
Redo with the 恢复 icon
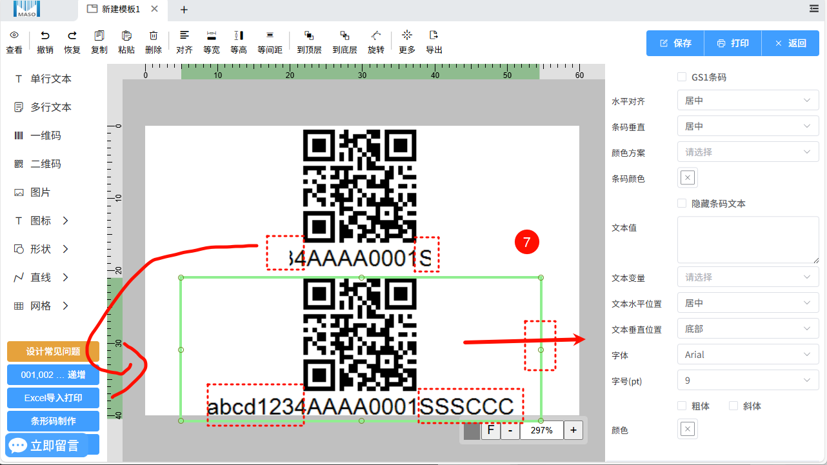72,35
